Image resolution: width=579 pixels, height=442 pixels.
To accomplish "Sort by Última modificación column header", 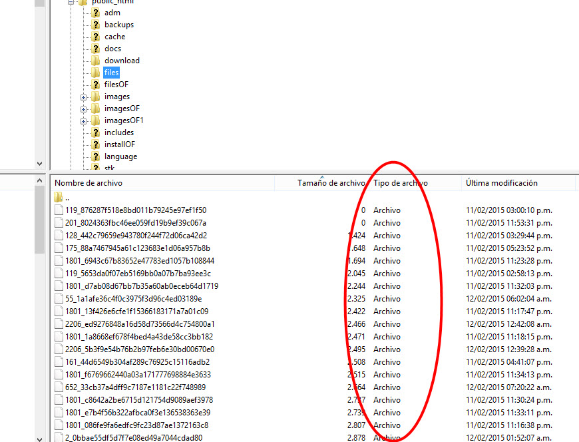I will [x=502, y=183].
